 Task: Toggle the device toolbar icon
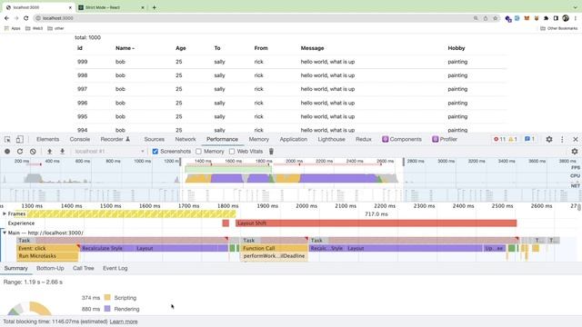(x=19, y=139)
